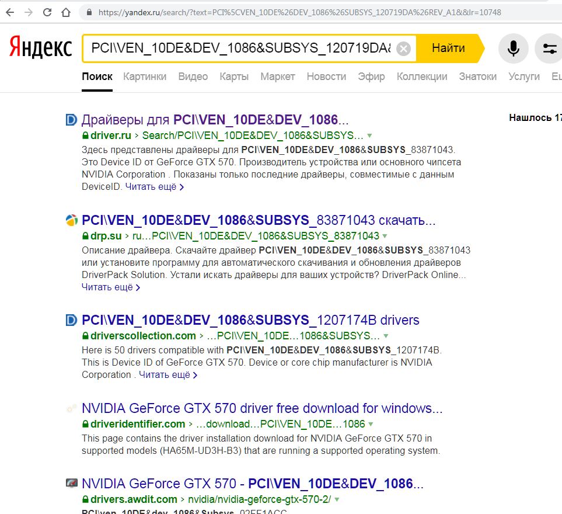Expand the drp.su result options arrow
This screenshot has width=562, height=514.
[385, 237]
